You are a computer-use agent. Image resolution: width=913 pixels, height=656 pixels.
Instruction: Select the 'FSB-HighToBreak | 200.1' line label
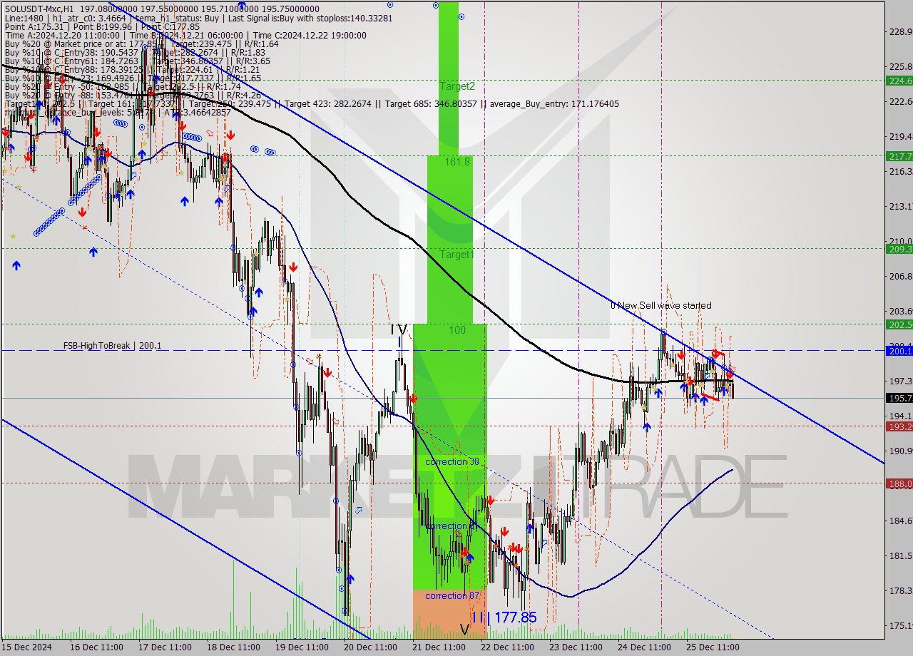tap(112, 346)
